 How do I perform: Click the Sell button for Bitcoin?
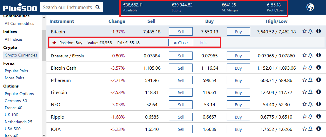[181, 32]
